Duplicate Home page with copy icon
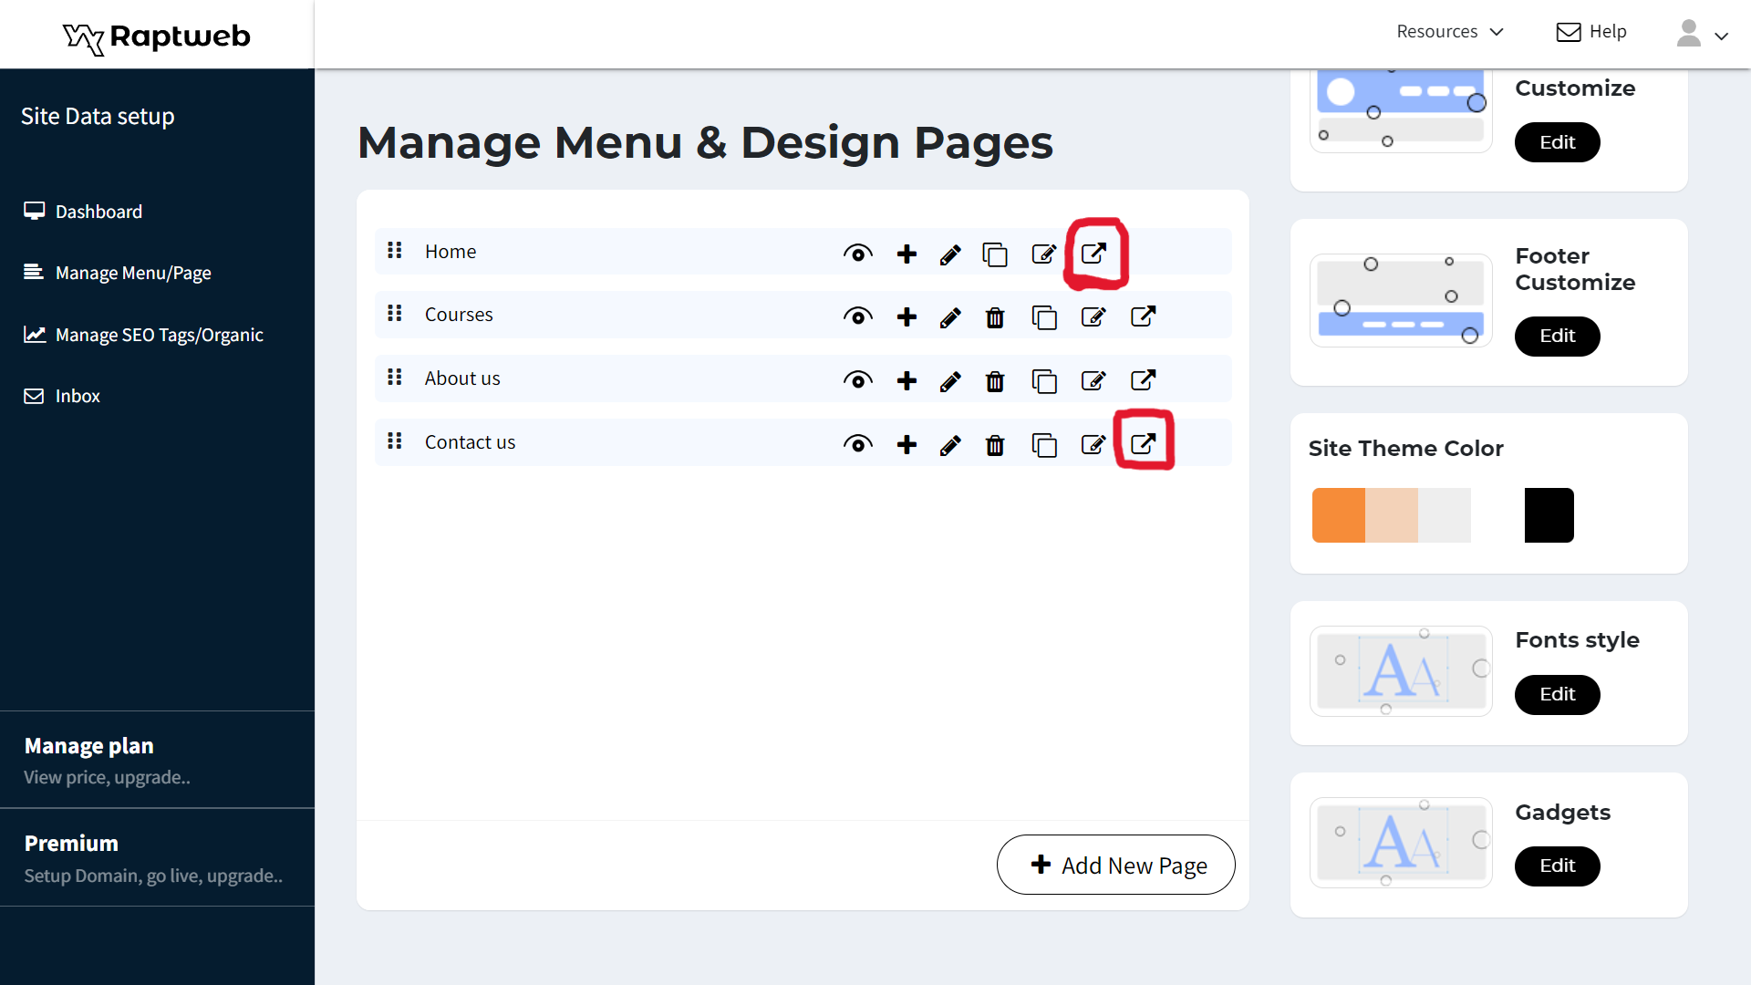The image size is (1751, 985). pos(995,254)
